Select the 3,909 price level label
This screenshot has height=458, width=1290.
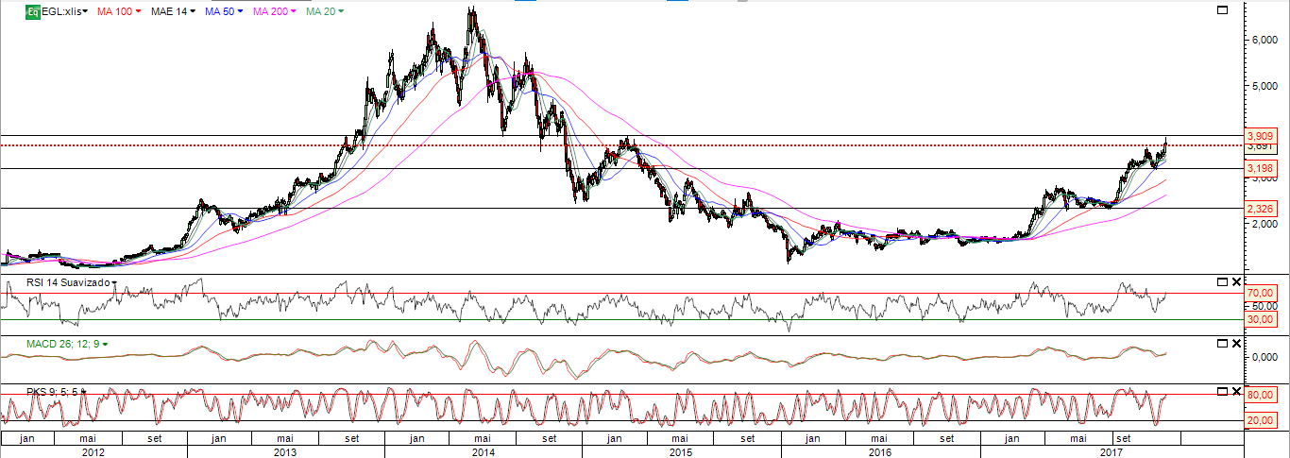click(x=1262, y=135)
